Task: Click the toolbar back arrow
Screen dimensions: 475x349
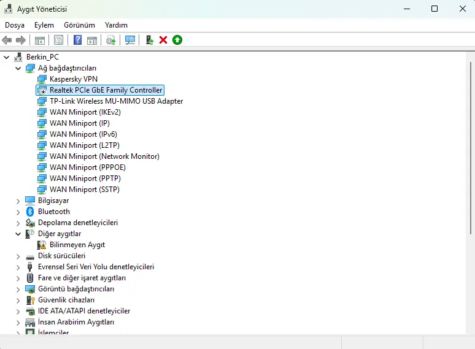Action: 7,40
